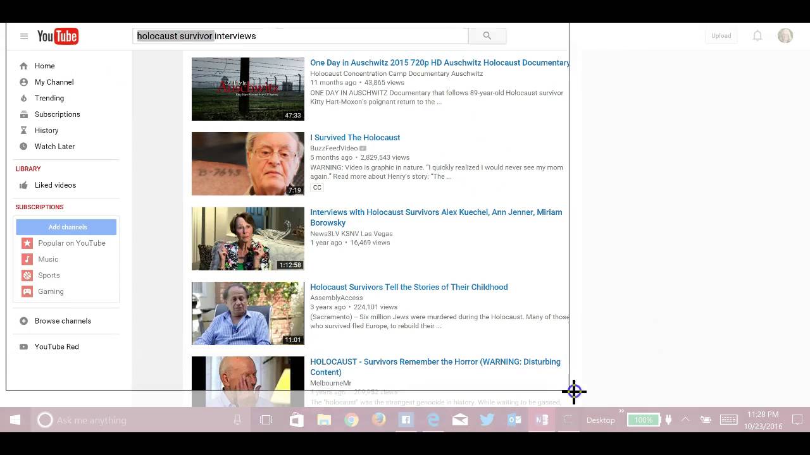810x455 pixels.
Task: Open My Channel in the sidebar
Action: click(x=54, y=82)
